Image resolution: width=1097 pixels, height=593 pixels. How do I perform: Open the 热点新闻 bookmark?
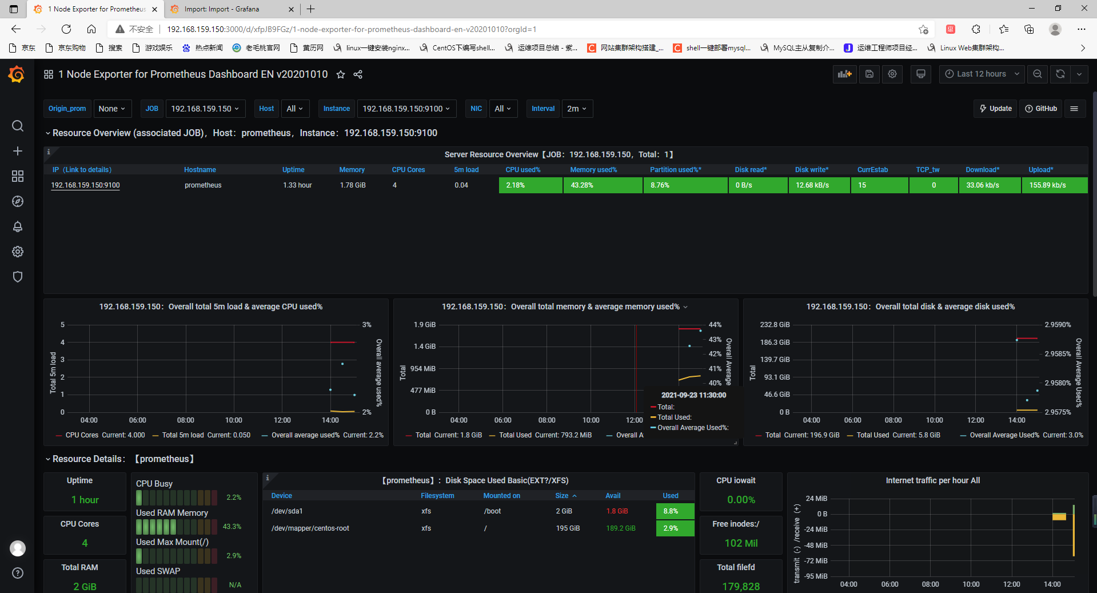(x=202, y=48)
